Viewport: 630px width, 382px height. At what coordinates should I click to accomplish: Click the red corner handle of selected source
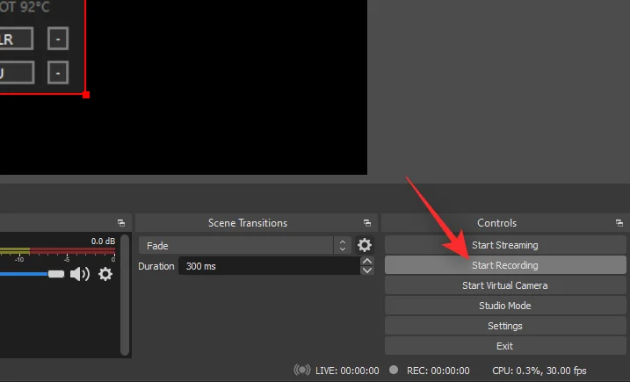(x=85, y=94)
